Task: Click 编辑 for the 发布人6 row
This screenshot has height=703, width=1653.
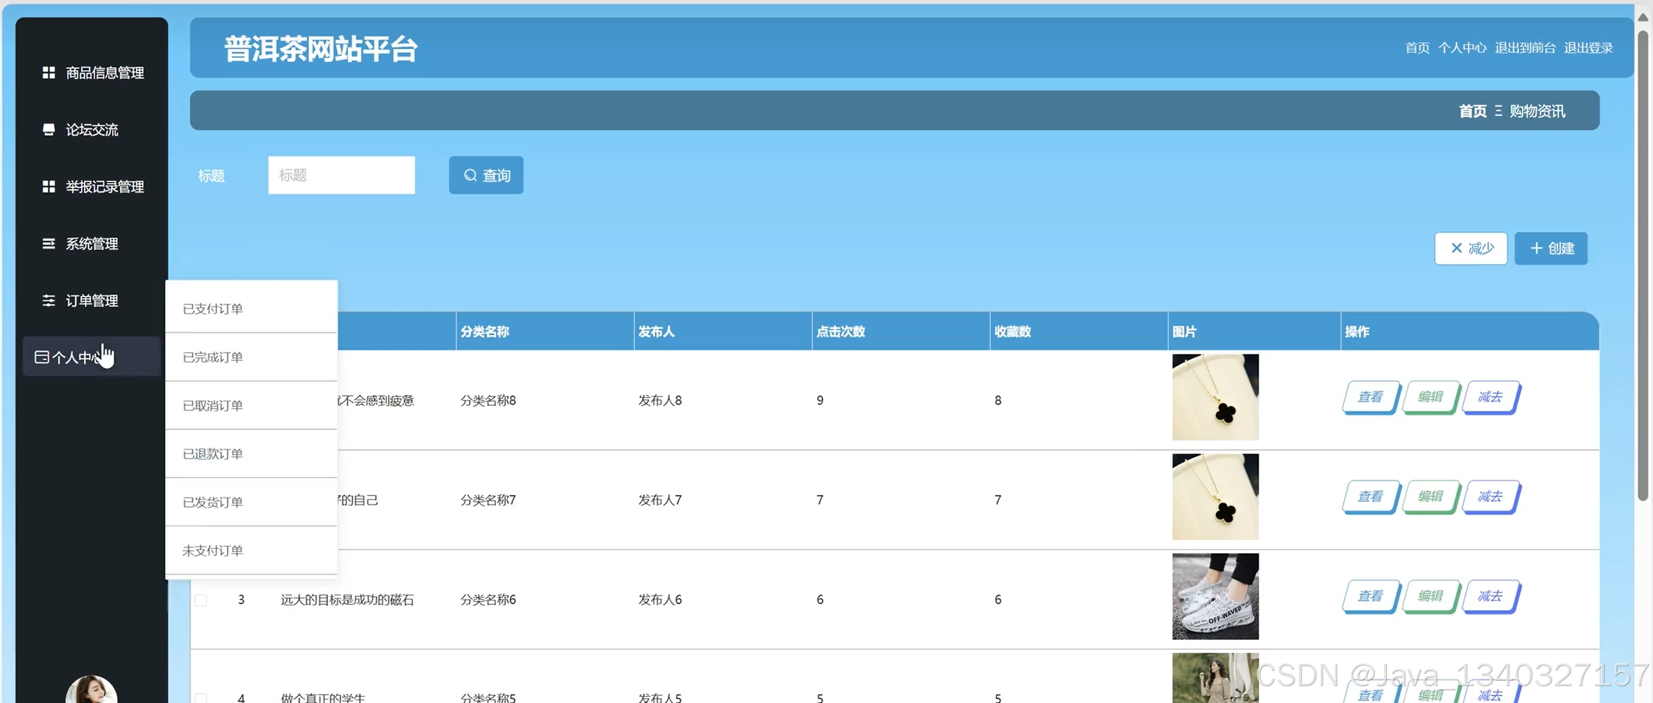Action: click(1430, 596)
